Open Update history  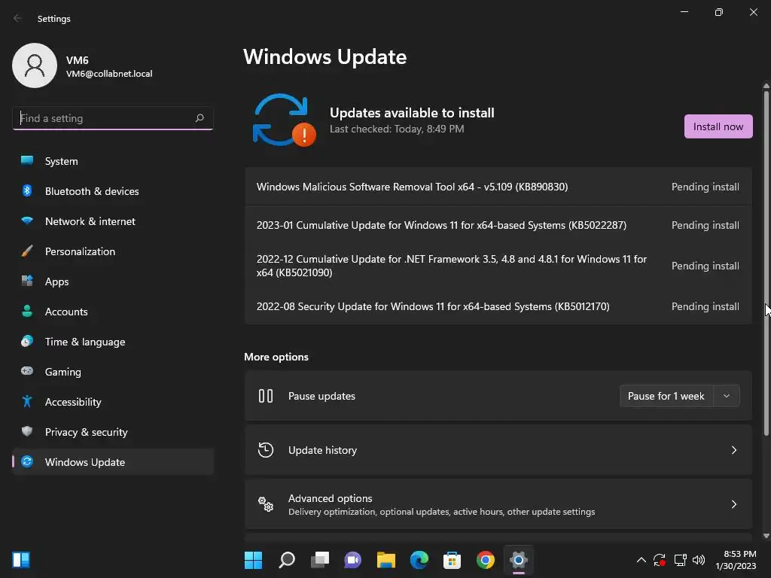pos(498,450)
